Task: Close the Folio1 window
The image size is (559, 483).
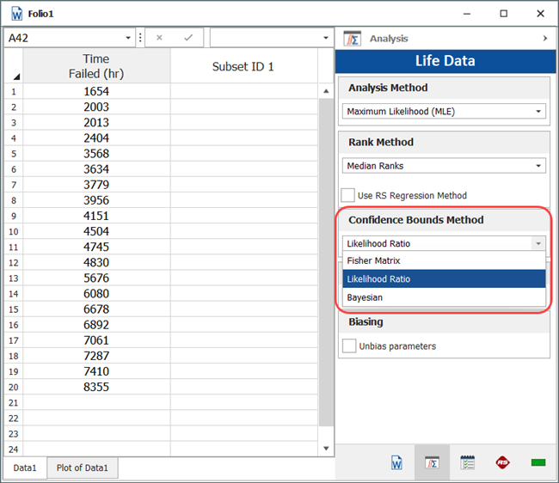Action: click(540, 14)
